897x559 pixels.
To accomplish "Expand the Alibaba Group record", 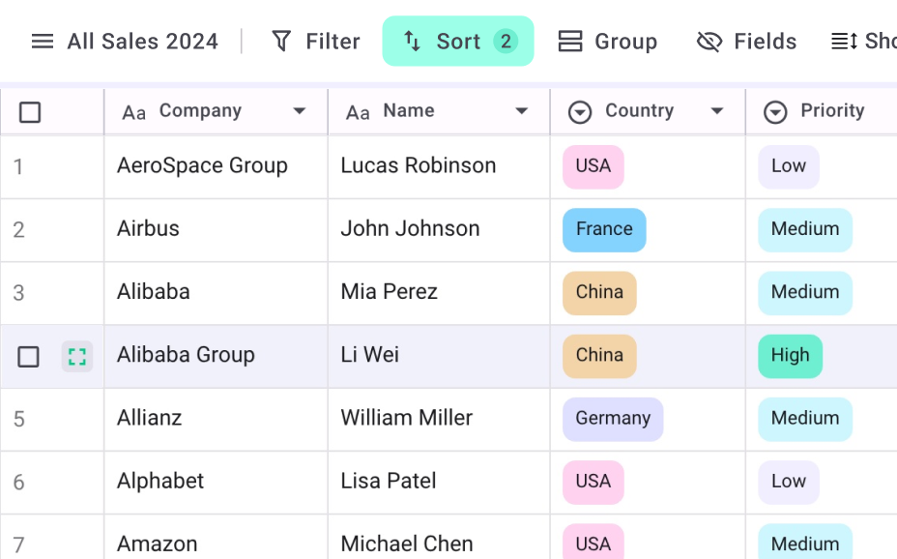I will (x=77, y=357).
